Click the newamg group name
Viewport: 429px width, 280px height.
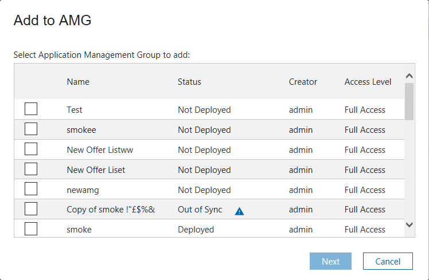pos(84,190)
